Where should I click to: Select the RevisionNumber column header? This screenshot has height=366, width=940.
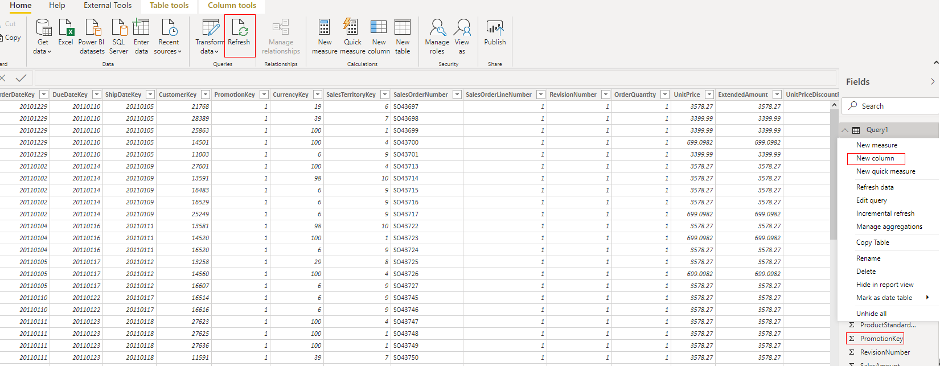click(x=573, y=94)
